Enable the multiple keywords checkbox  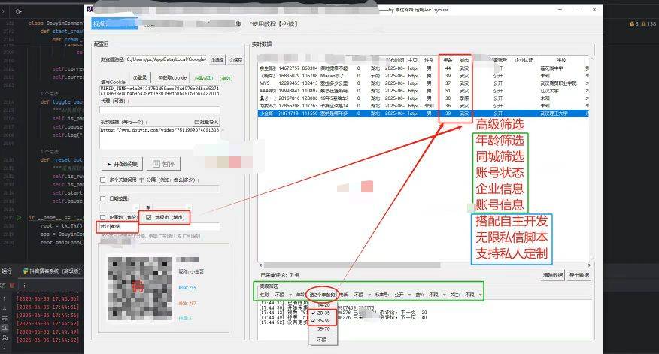(102, 180)
